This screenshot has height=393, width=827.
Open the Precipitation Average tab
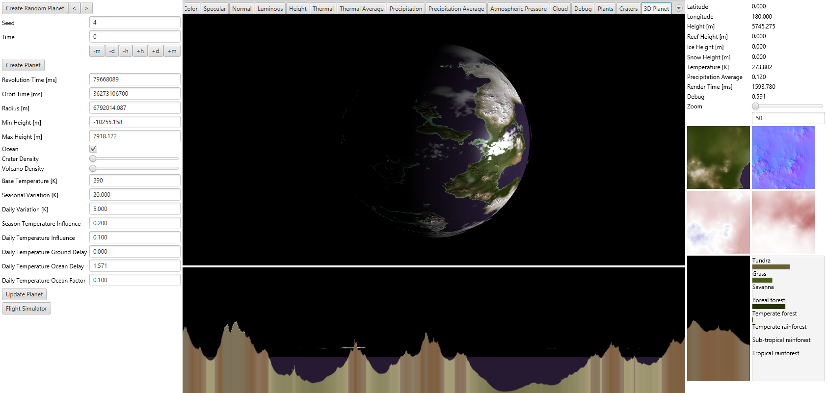tap(456, 9)
